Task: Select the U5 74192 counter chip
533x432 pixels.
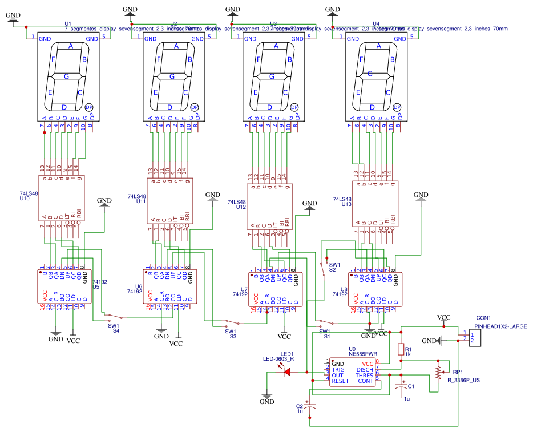Action: click(x=64, y=286)
